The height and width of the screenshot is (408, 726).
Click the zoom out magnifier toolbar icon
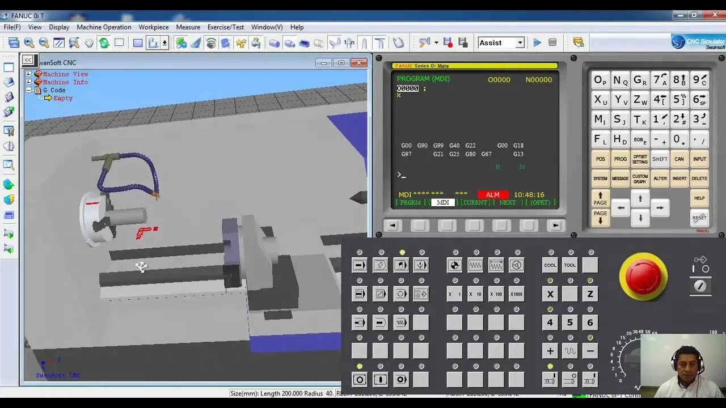coord(44,42)
